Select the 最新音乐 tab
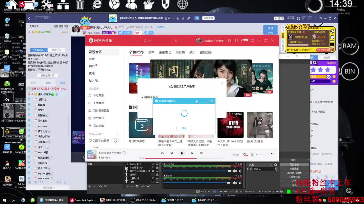Screen dimensions: 364x204 206,52
